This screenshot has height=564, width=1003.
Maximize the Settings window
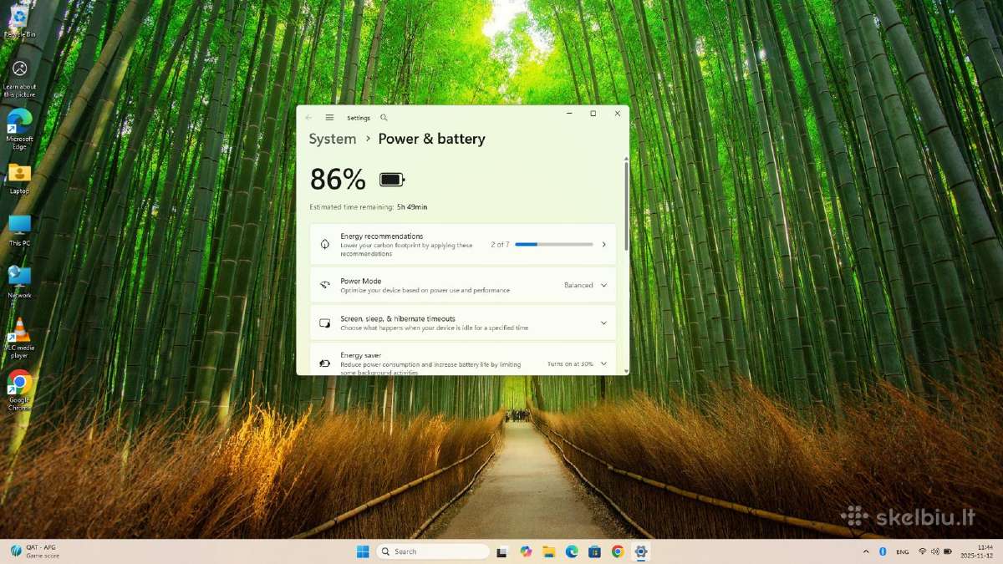(x=593, y=114)
